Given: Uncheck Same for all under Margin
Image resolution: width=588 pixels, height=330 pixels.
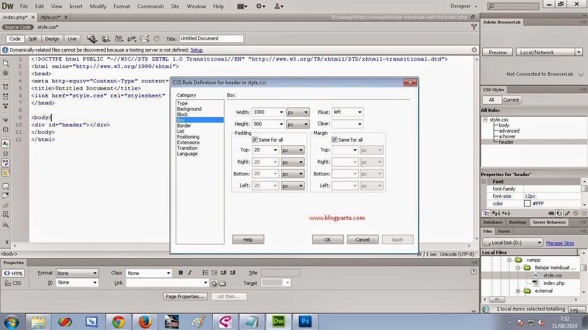Looking at the screenshot, I should click(334, 139).
